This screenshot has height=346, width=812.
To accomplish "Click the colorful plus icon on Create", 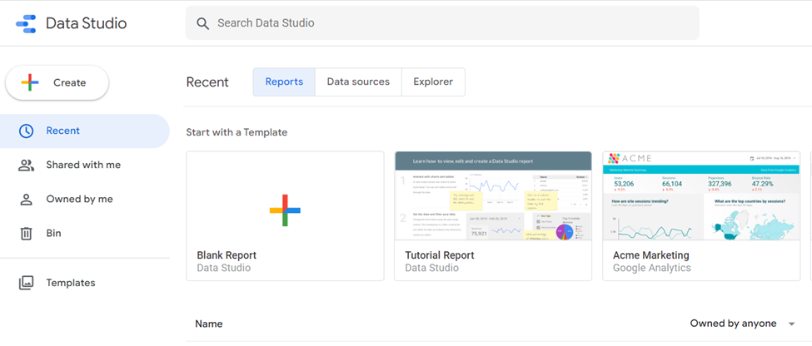I will point(30,82).
